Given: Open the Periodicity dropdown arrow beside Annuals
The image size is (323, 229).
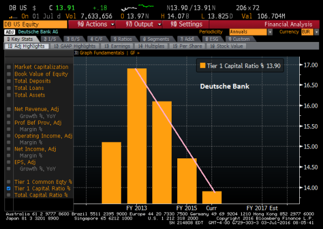Looking at the screenshot, I should tap(270, 32).
